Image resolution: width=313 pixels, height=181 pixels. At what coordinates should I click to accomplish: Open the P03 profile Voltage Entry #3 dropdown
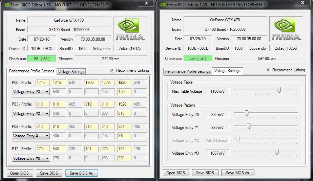(31, 113)
